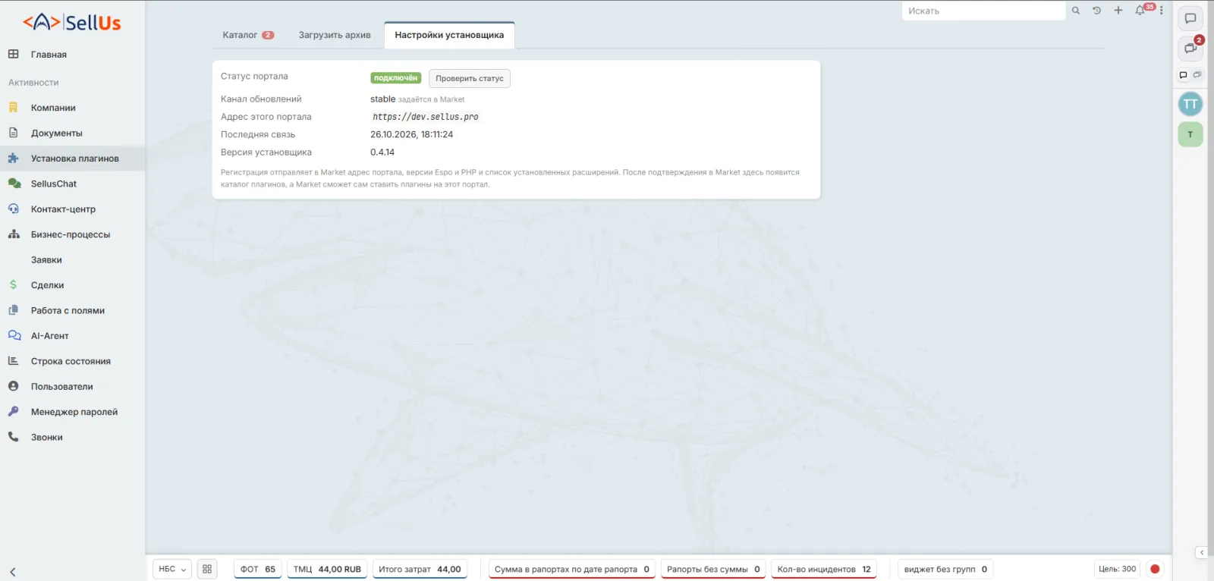The height and width of the screenshot is (581, 1214).
Task: Click the Контакт-центр headset icon
Action: click(13, 209)
